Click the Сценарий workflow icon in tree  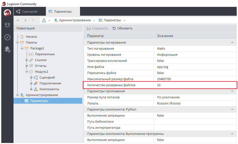(36, 78)
